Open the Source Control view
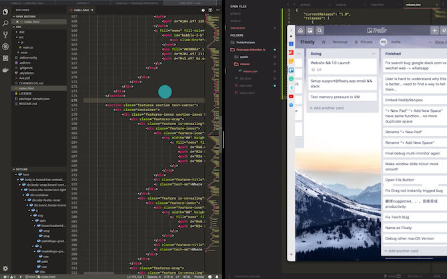The height and width of the screenshot is (279, 447). (x=5, y=35)
